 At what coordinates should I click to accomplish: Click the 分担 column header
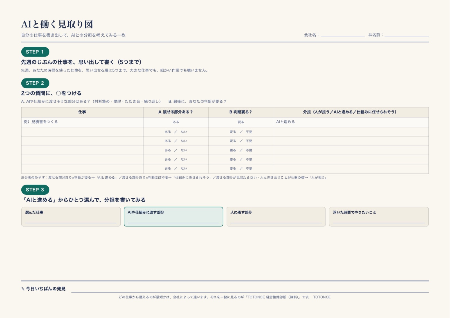pos(351,112)
